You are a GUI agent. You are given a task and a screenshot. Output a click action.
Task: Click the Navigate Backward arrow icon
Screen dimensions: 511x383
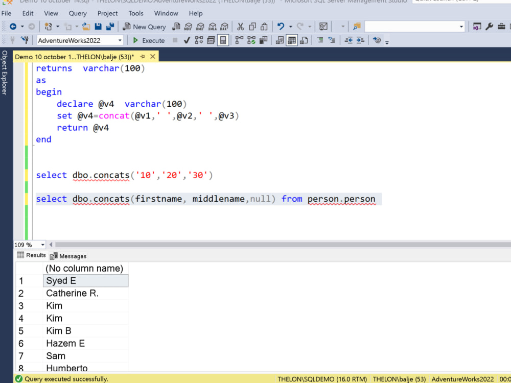pyautogui.click(x=13, y=27)
